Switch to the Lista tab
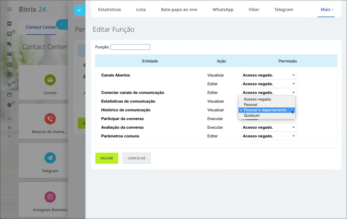 (141, 9)
